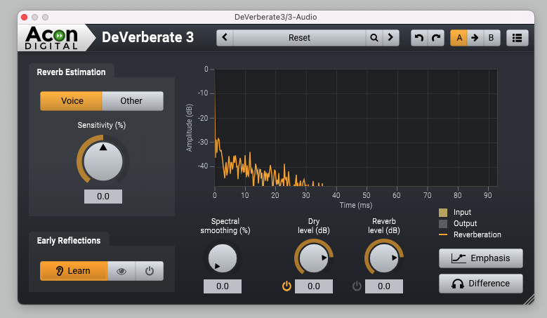Image resolution: width=547 pixels, height=318 pixels.
Task: Toggle early reflections visibility eye
Action: (x=121, y=271)
